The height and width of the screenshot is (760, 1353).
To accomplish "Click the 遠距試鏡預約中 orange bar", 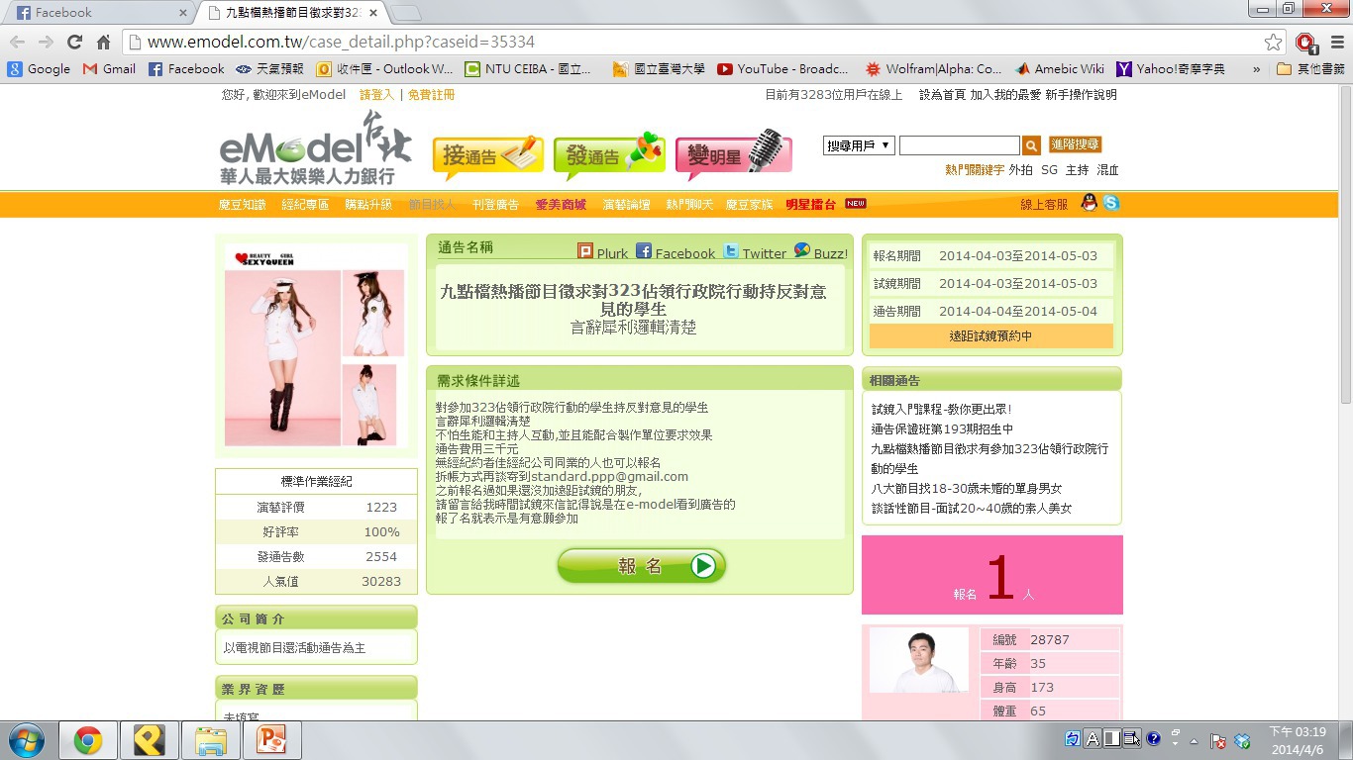I will tap(991, 336).
